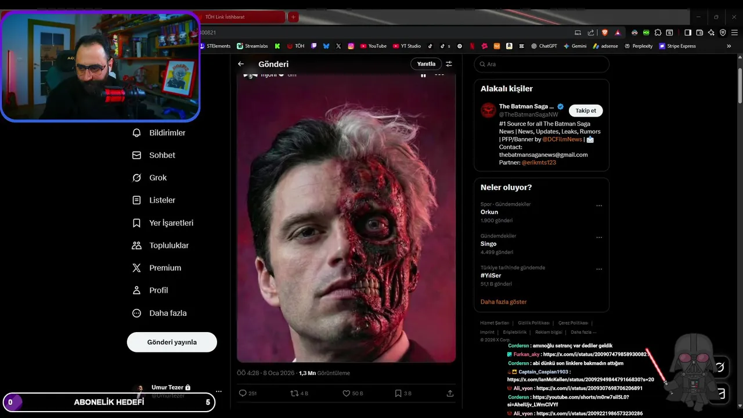Open STElements bookmark

[x=215, y=46]
